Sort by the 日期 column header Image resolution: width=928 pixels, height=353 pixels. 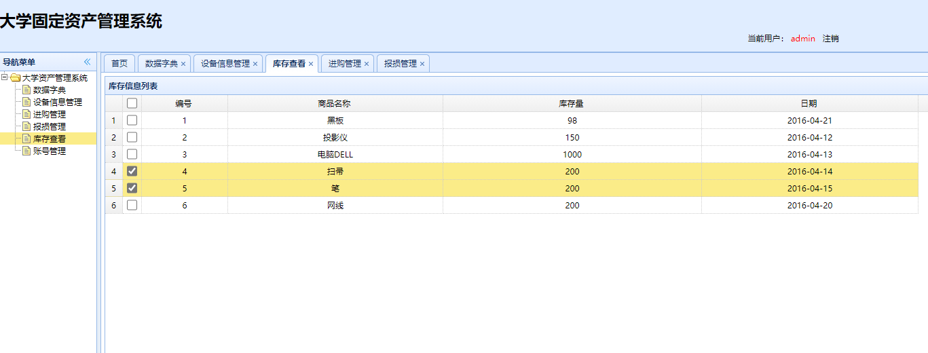pyautogui.click(x=809, y=103)
